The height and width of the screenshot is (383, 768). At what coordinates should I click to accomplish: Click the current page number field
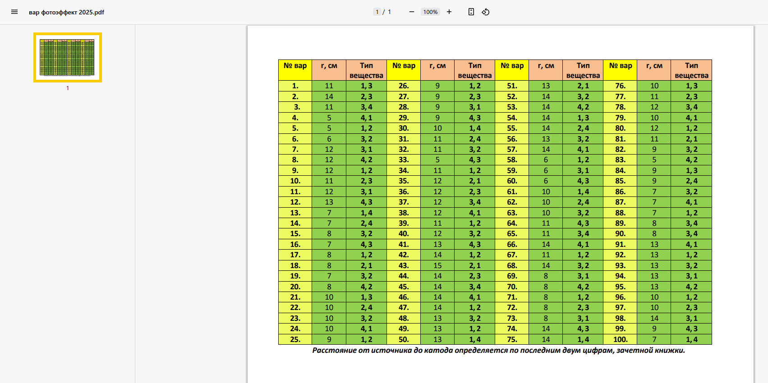coord(377,12)
